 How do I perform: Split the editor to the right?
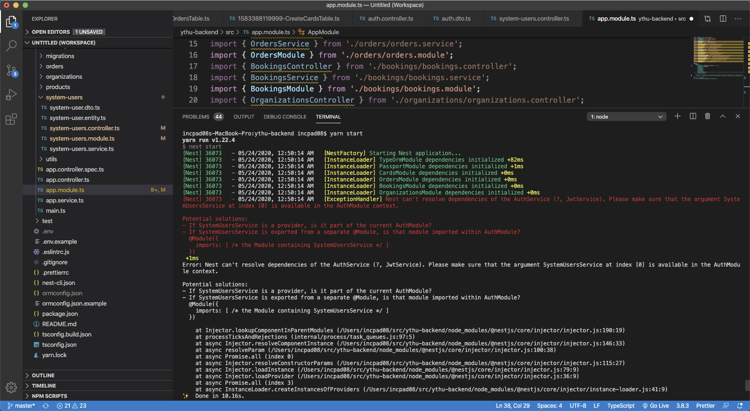coord(723,19)
